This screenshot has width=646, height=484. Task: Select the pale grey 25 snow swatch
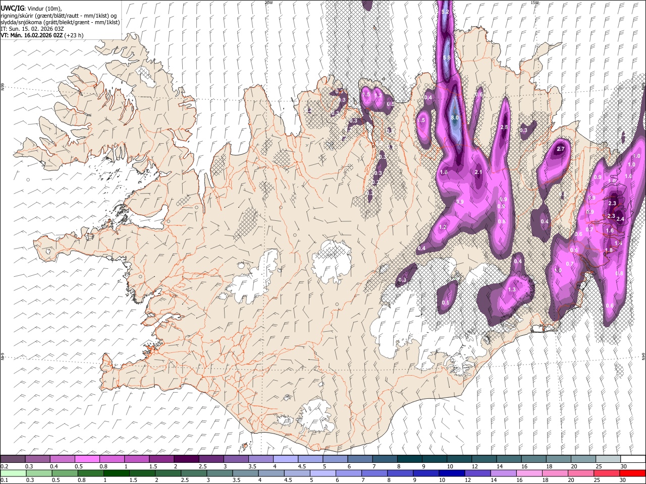tap(608, 459)
